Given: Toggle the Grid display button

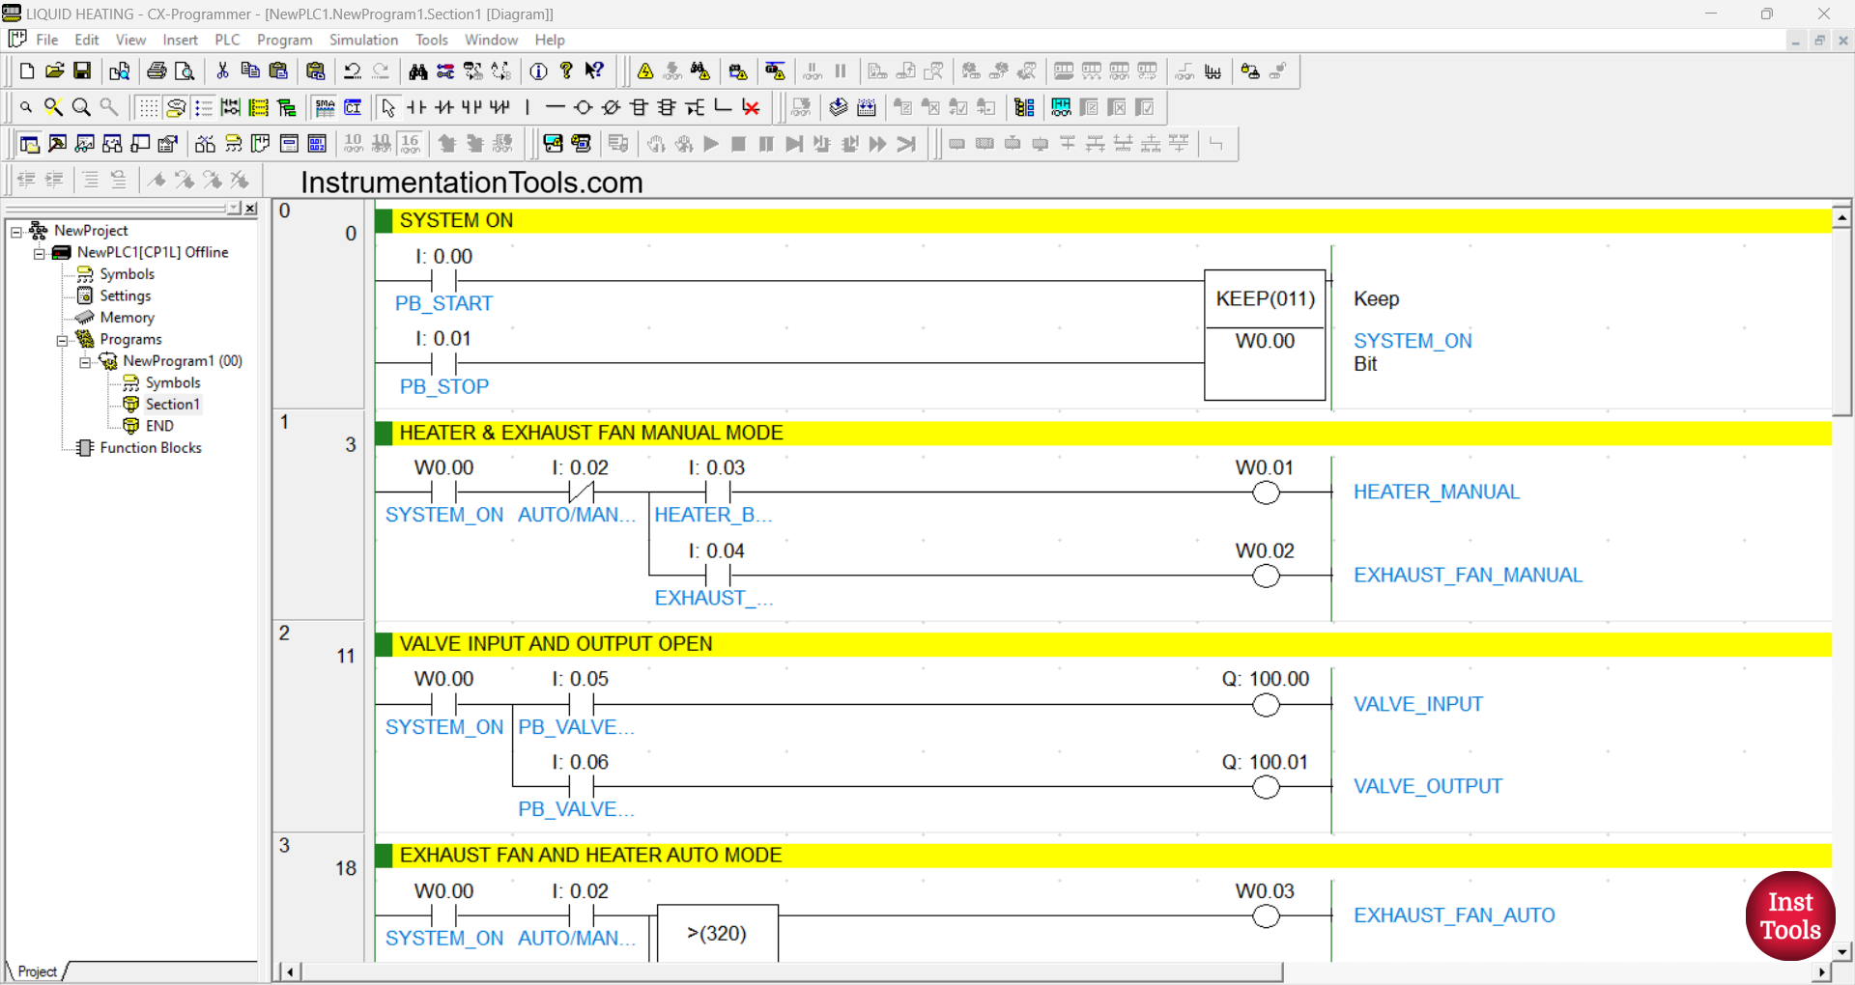Looking at the screenshot, I should [x=148, y=107].
